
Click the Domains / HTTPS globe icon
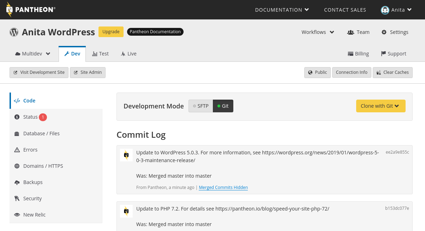(x=17, y=166)
